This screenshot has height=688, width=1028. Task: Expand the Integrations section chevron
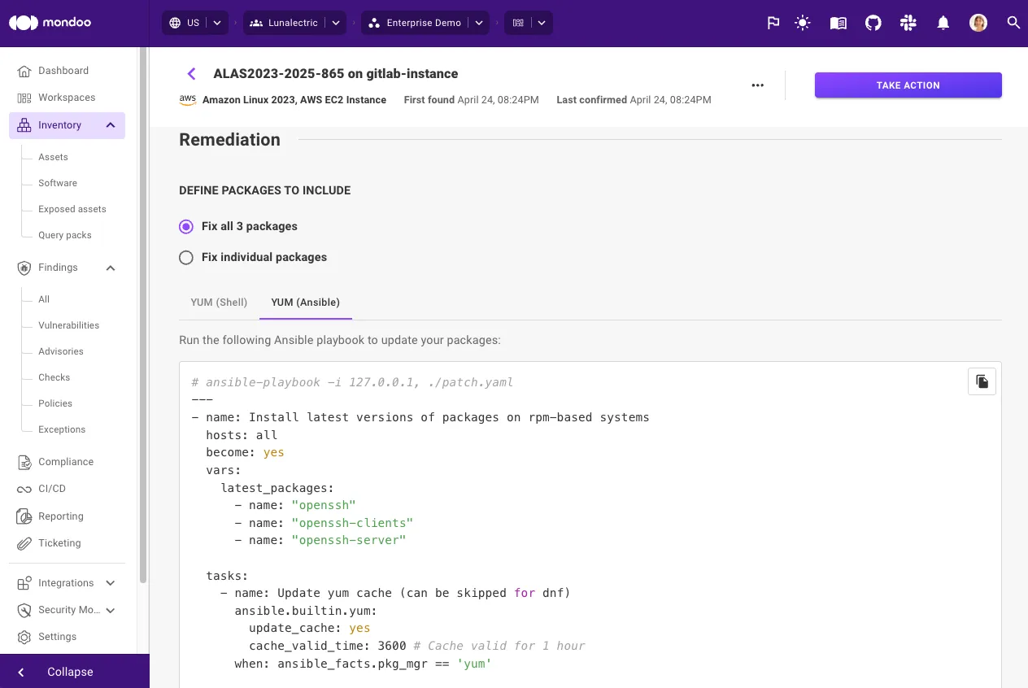(111, 583)
